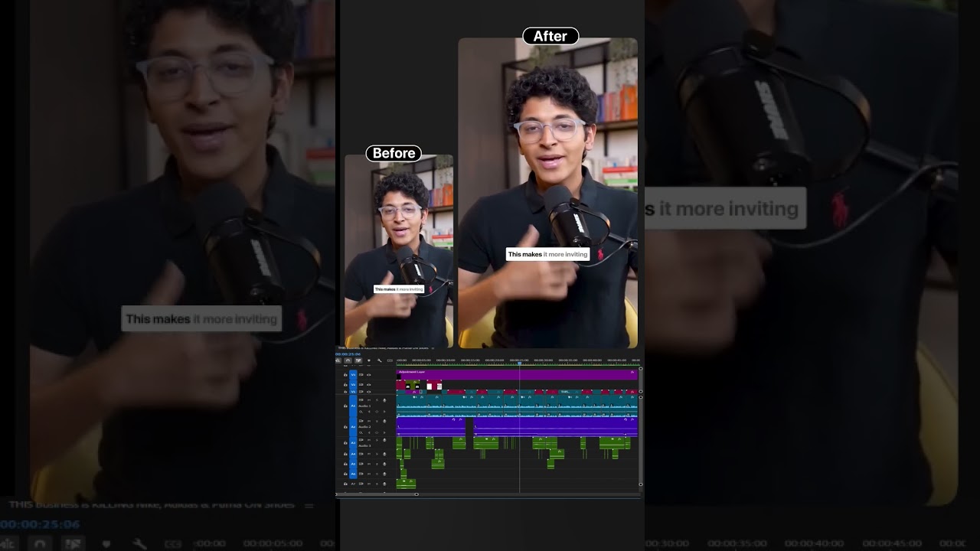The width and height of the screenshot is (980, 551).
Task: Mute audio track A1
Action: (x=369, y=400)
